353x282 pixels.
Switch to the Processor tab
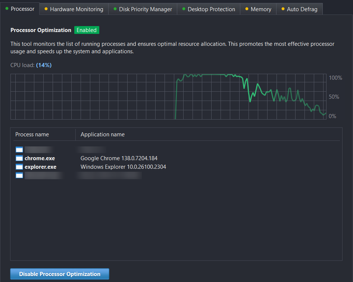coord(22,9)
